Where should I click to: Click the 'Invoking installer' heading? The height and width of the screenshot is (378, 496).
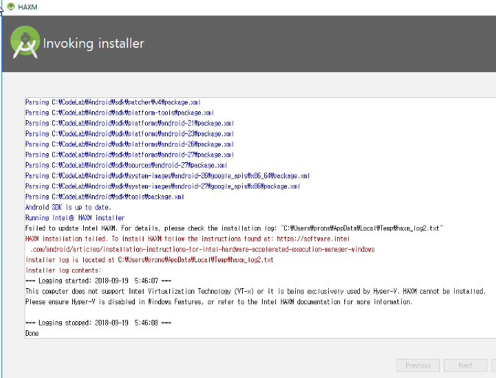click(93, 43)
